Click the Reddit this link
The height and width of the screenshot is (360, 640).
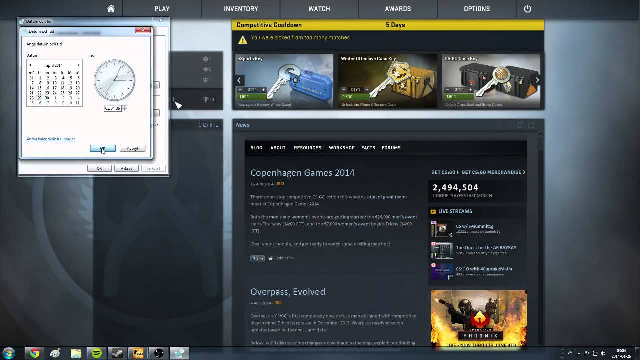click(281, 258)
